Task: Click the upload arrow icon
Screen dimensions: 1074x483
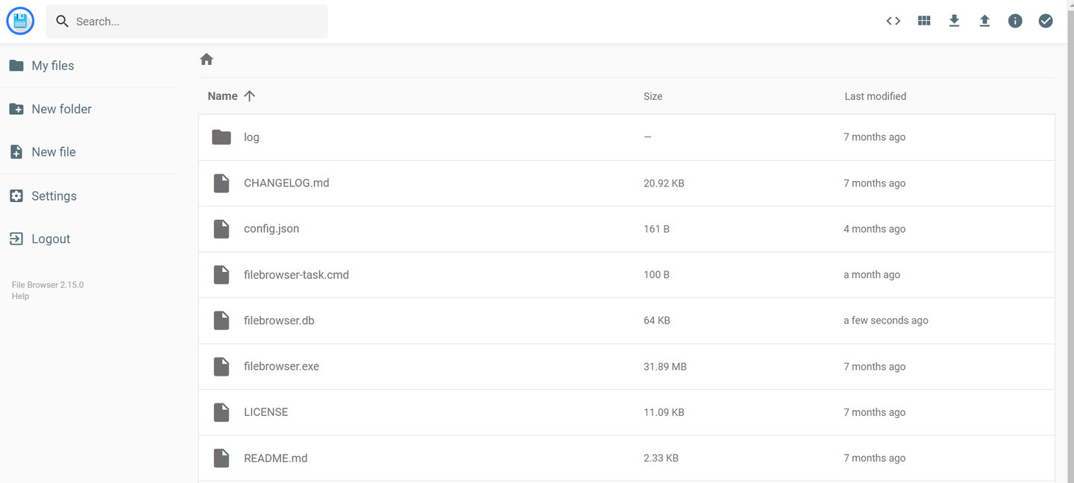Action: pos(984,21)
